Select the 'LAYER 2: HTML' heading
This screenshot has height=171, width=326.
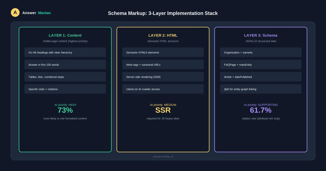point(163,35)
